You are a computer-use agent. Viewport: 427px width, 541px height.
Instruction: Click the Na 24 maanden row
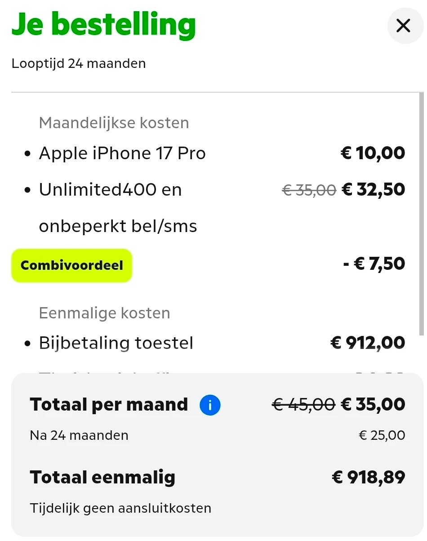tap(79, 435)
